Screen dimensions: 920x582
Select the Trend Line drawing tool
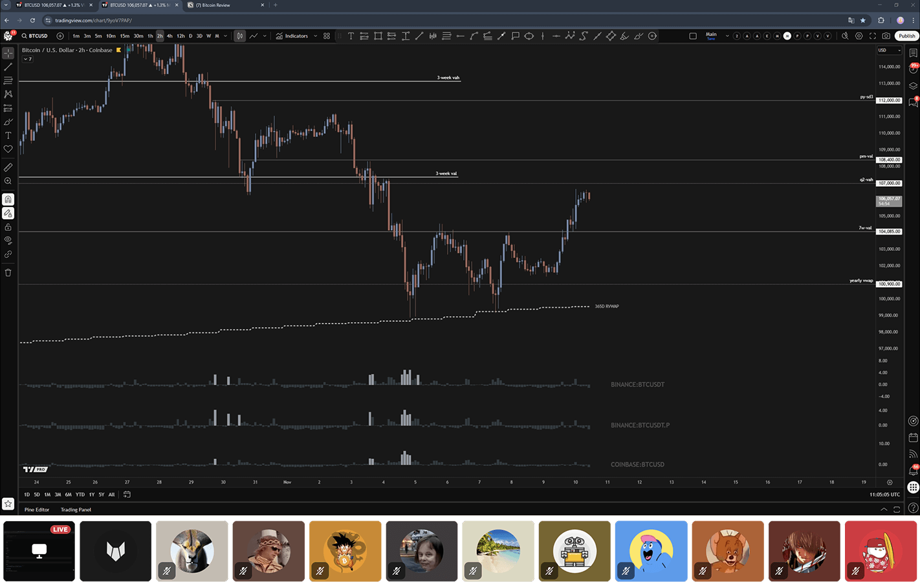click(8, 66)
